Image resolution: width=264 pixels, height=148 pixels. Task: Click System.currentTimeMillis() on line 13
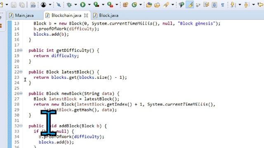[125, 23]
